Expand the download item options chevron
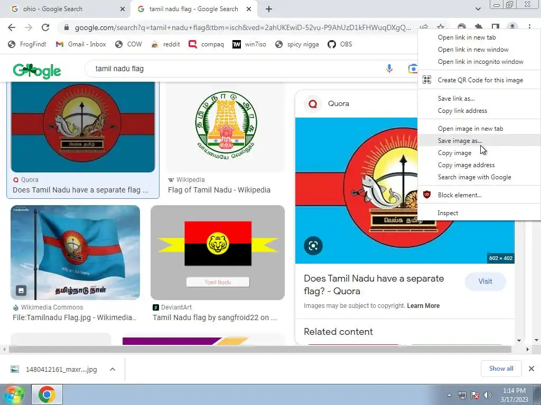The image size is (541, 405). tap(113, 369)
